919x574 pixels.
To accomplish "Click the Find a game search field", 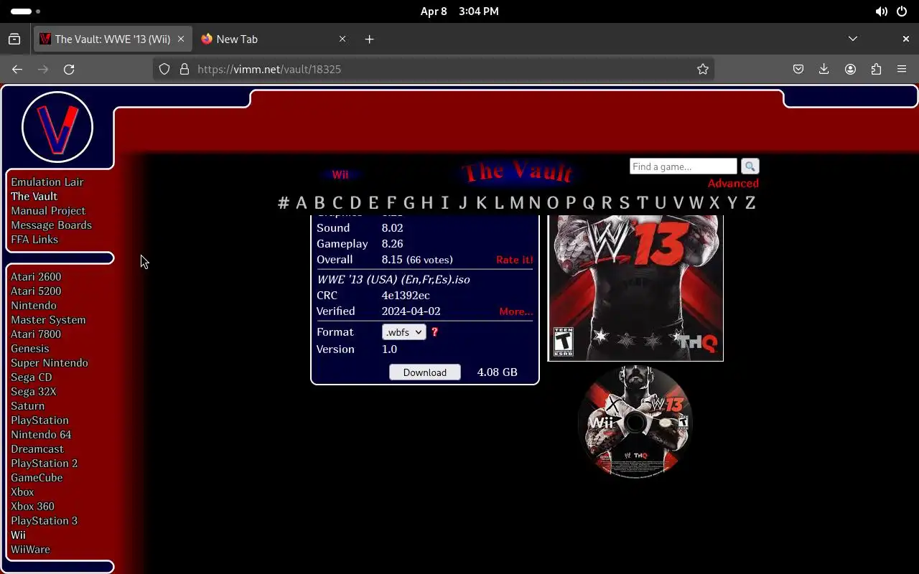I will [x=684, y=166].
